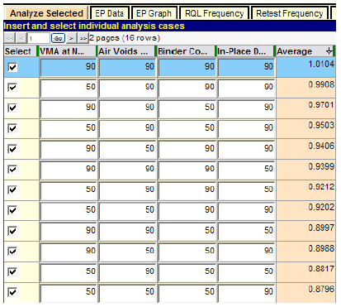Viewport: 341px width, 307px height.
Task: Edit In-Place Density field in 1.0104 row
Action: (x=246, y=67)
